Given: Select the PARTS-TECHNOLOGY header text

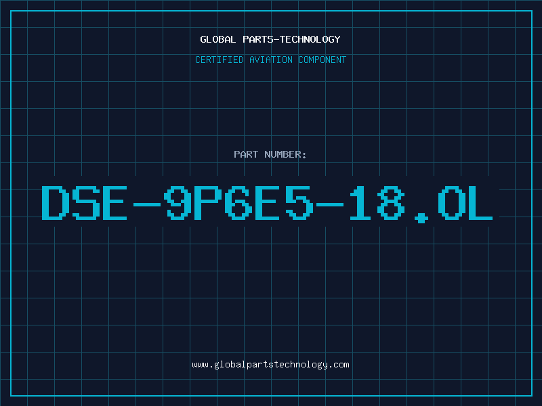Looking at the screenshot, I should coord(291,39).
